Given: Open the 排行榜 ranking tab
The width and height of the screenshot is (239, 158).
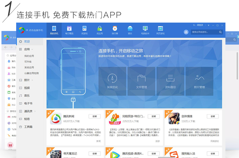Looking at the screenshot, I should click(x=115, y=30).
